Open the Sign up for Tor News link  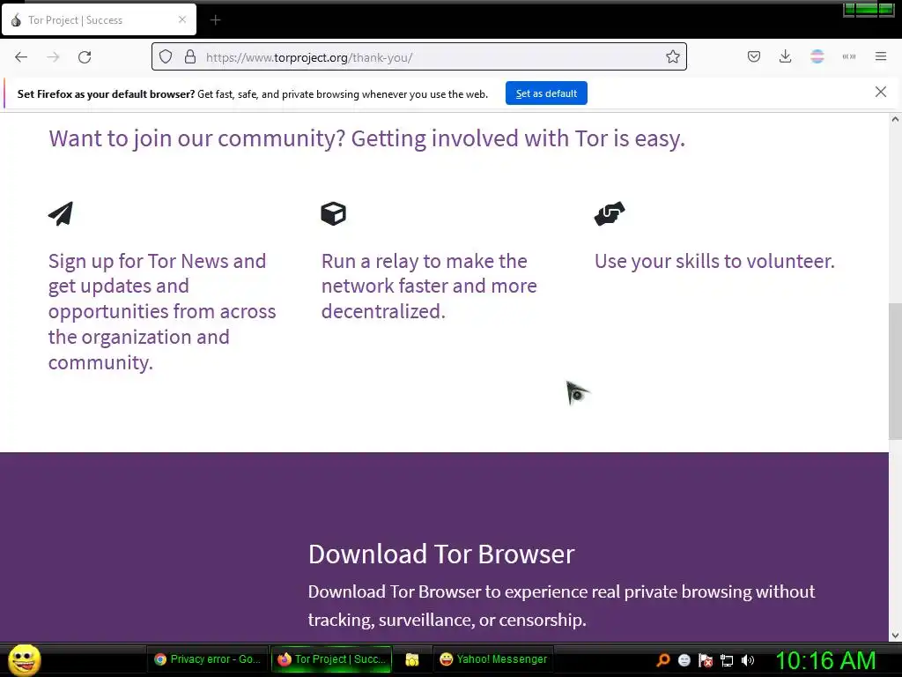(x=162, y=311)
